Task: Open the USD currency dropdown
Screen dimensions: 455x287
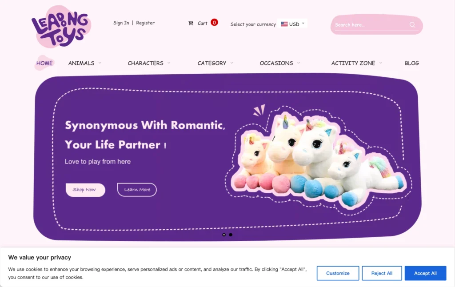Action: pos(292,24)
